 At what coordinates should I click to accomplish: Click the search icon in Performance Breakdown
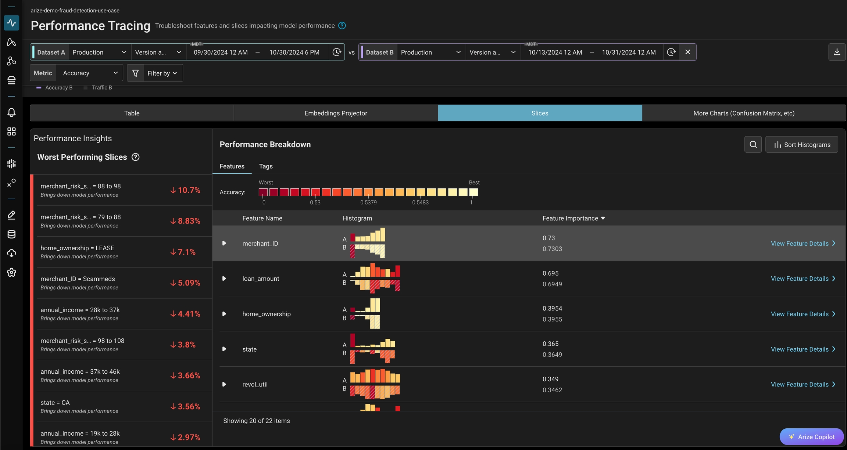click(753, 145)
